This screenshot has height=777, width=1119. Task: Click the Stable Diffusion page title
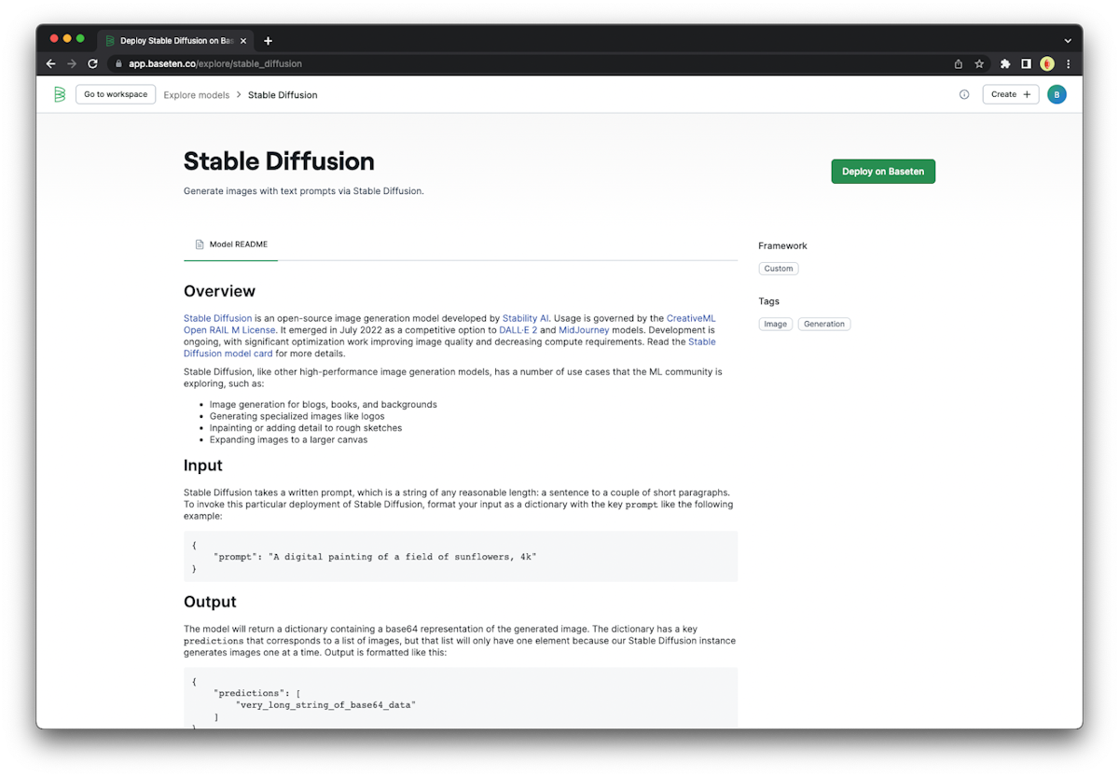click(279, 161)
